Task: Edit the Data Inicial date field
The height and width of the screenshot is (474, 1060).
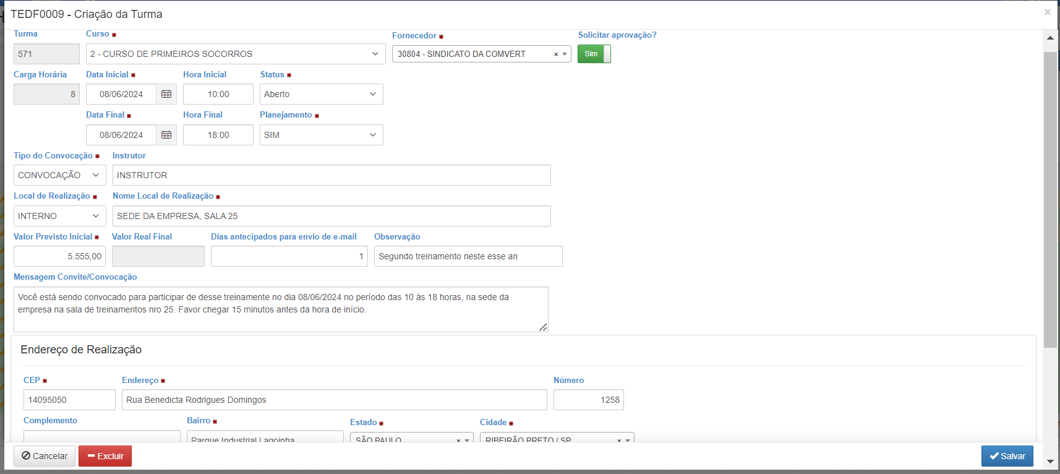Action: coord(121,94)
